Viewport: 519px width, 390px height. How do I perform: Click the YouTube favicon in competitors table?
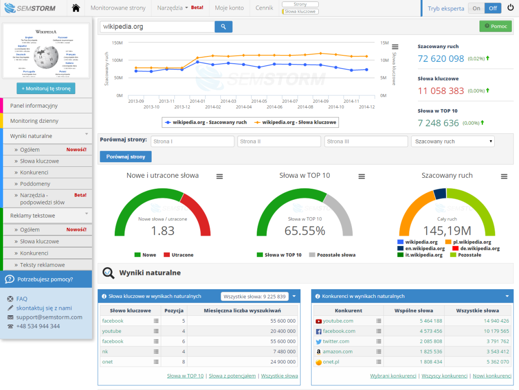(318, 321)
